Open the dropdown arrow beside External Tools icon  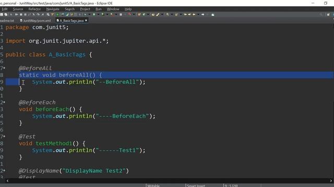point(116,15)
